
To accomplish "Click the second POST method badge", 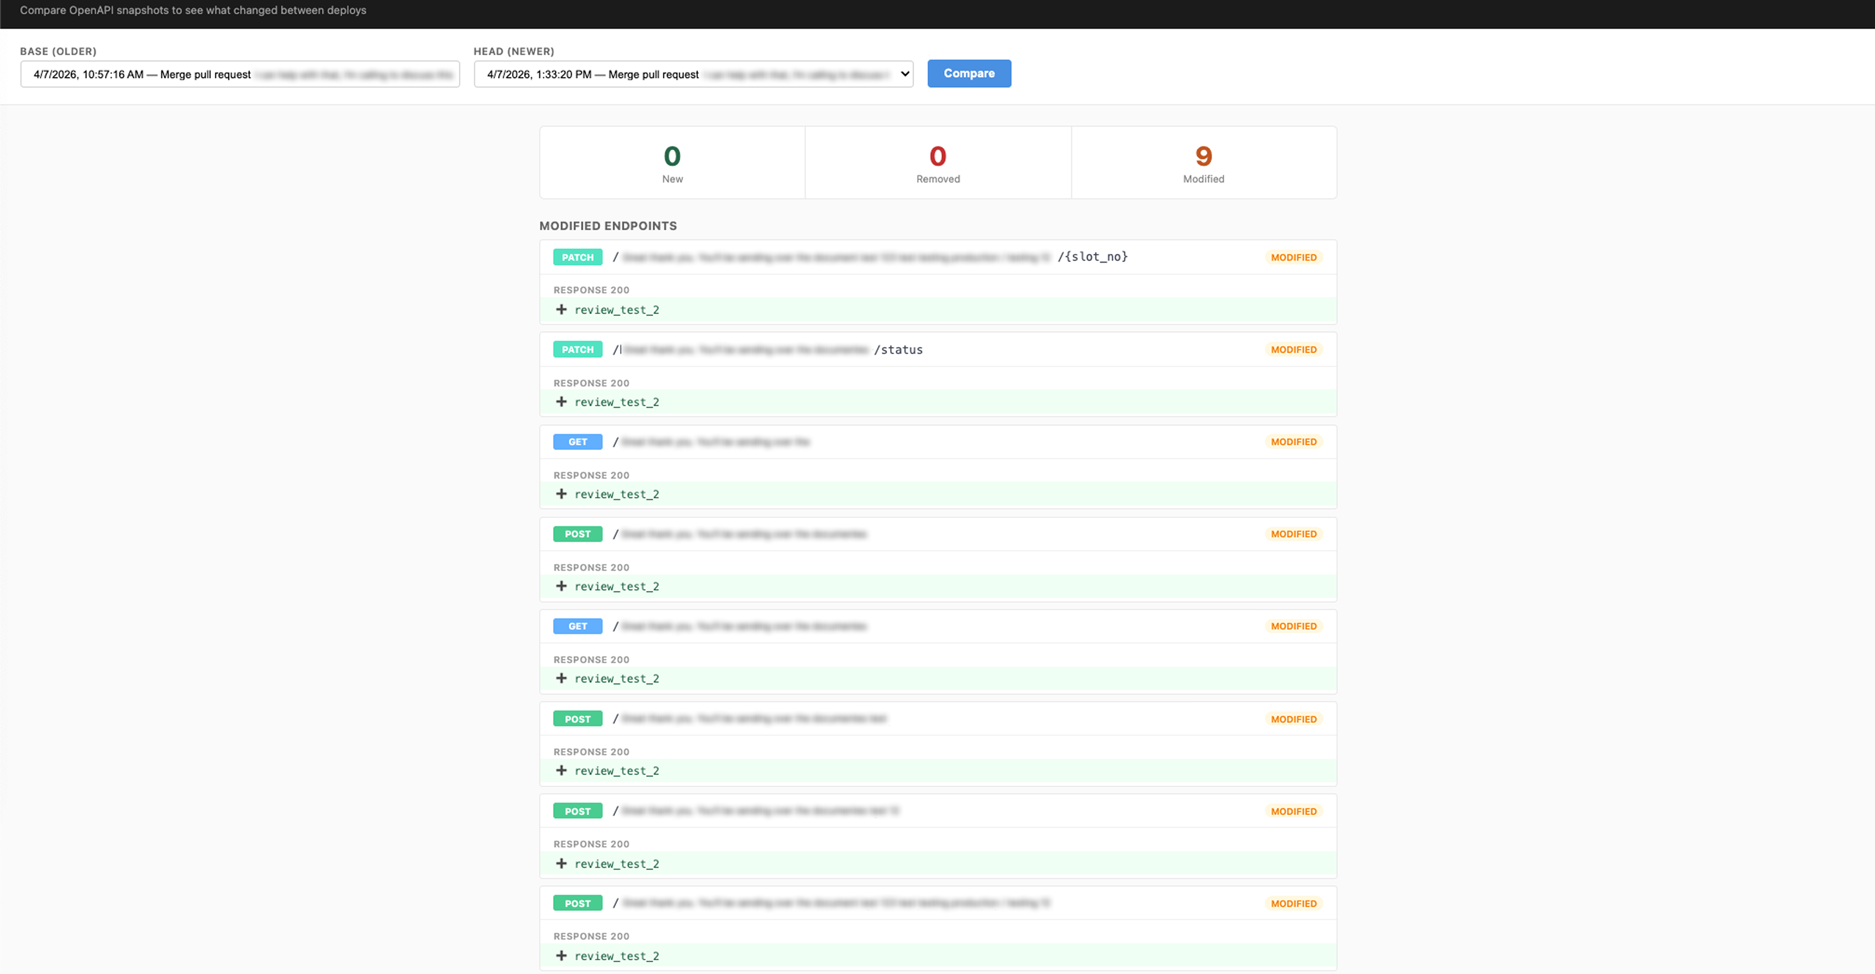I will click(x=577, y=719).
